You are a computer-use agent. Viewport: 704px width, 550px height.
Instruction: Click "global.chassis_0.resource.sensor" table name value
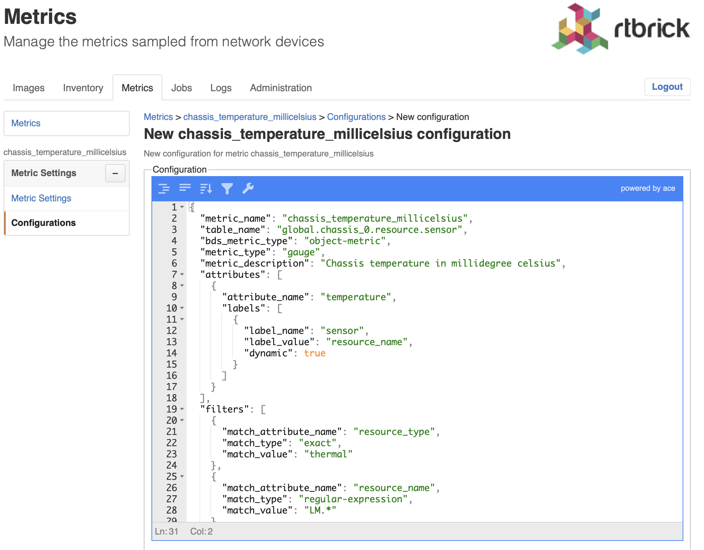pyautogui.click(x=370, y=230)
